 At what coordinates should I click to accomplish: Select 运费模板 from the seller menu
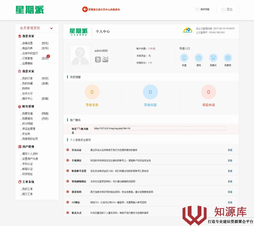27,63
